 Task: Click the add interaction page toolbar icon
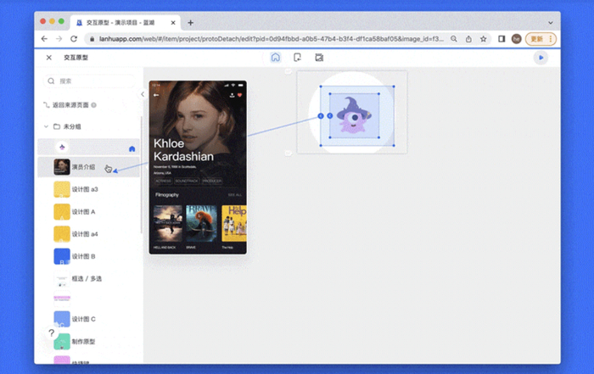click(x=297, y=58)
